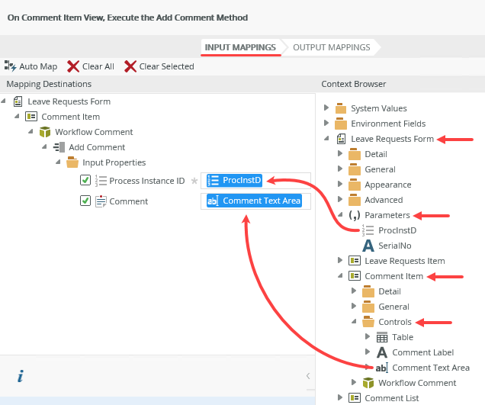Screen dimensions: 485x405
Task: Uncheck the Process Instance ID checkbox
Action: click(x=85, y=180)
